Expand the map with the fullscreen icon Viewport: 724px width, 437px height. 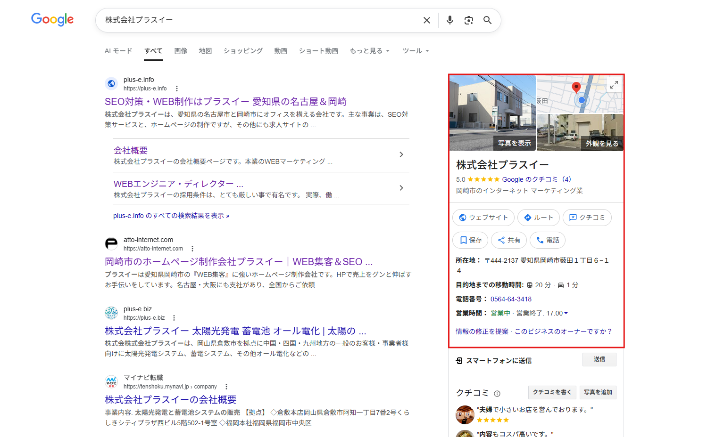(x=614, y=85)
